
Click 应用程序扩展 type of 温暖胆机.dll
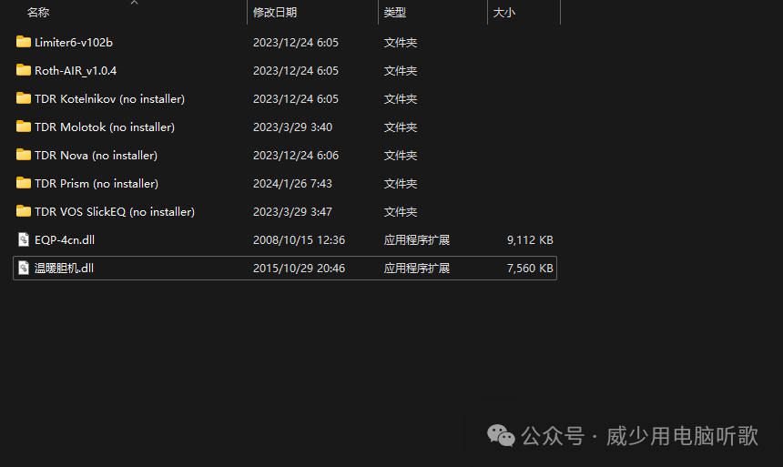tap(416, 269)
